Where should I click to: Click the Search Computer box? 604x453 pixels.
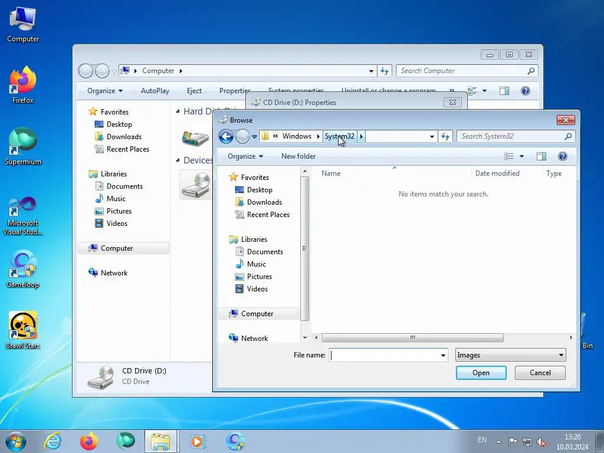click(x=462, y=71)
